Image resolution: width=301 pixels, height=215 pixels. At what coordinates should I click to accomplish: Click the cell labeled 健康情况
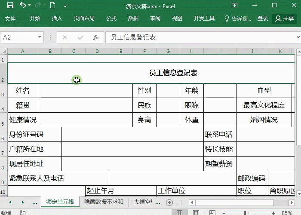(23, 120)
